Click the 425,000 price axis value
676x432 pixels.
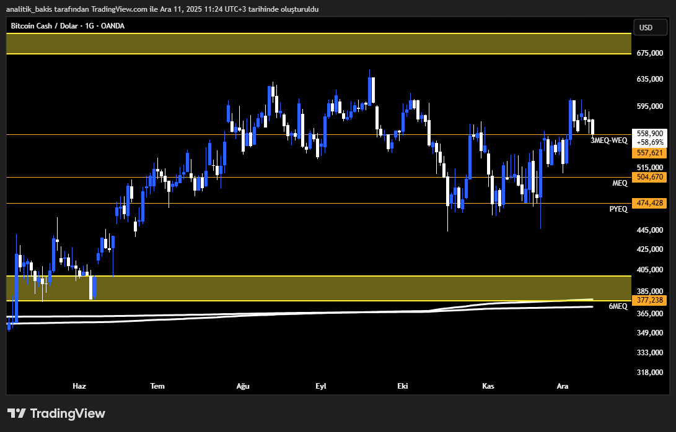coord(650,249)
